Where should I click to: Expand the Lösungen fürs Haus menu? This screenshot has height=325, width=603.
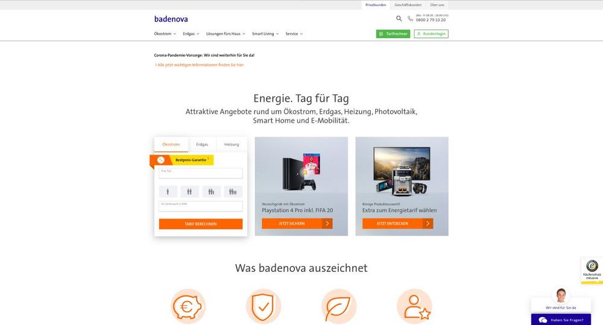click(x=226, y=34)
